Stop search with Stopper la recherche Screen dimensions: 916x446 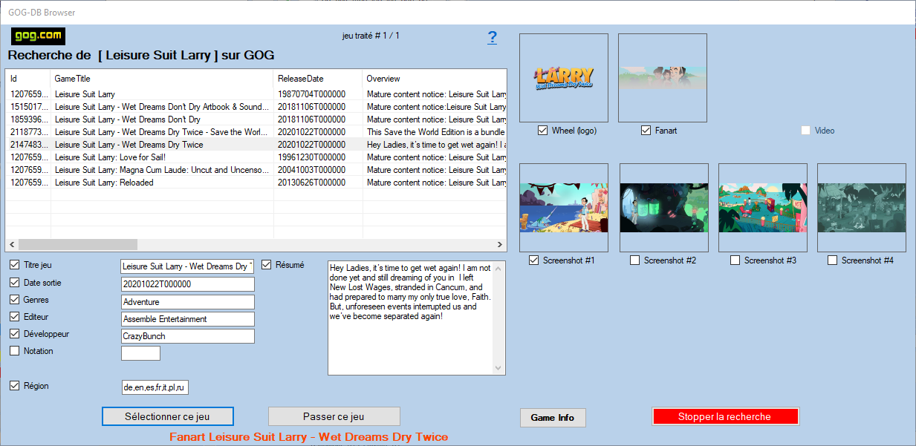(724, 416)
